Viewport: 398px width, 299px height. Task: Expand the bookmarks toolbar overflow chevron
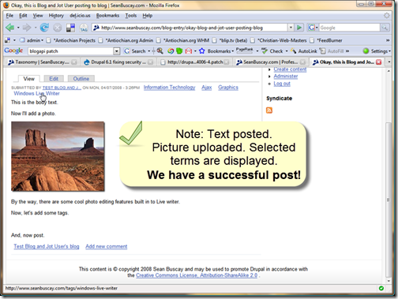pos(388,40)
